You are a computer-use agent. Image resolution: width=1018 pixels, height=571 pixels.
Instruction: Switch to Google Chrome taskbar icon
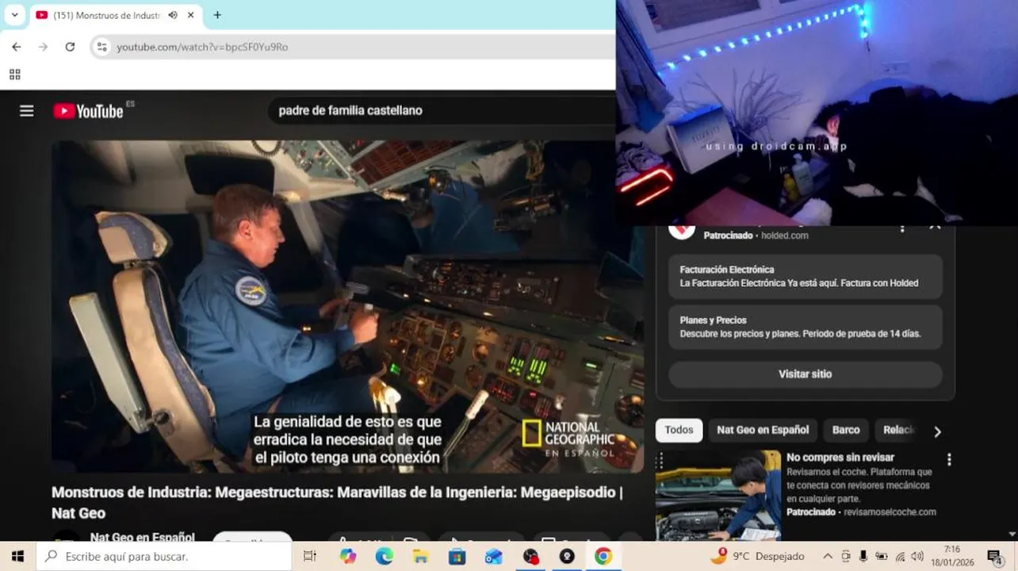click(x=603, y=556)
